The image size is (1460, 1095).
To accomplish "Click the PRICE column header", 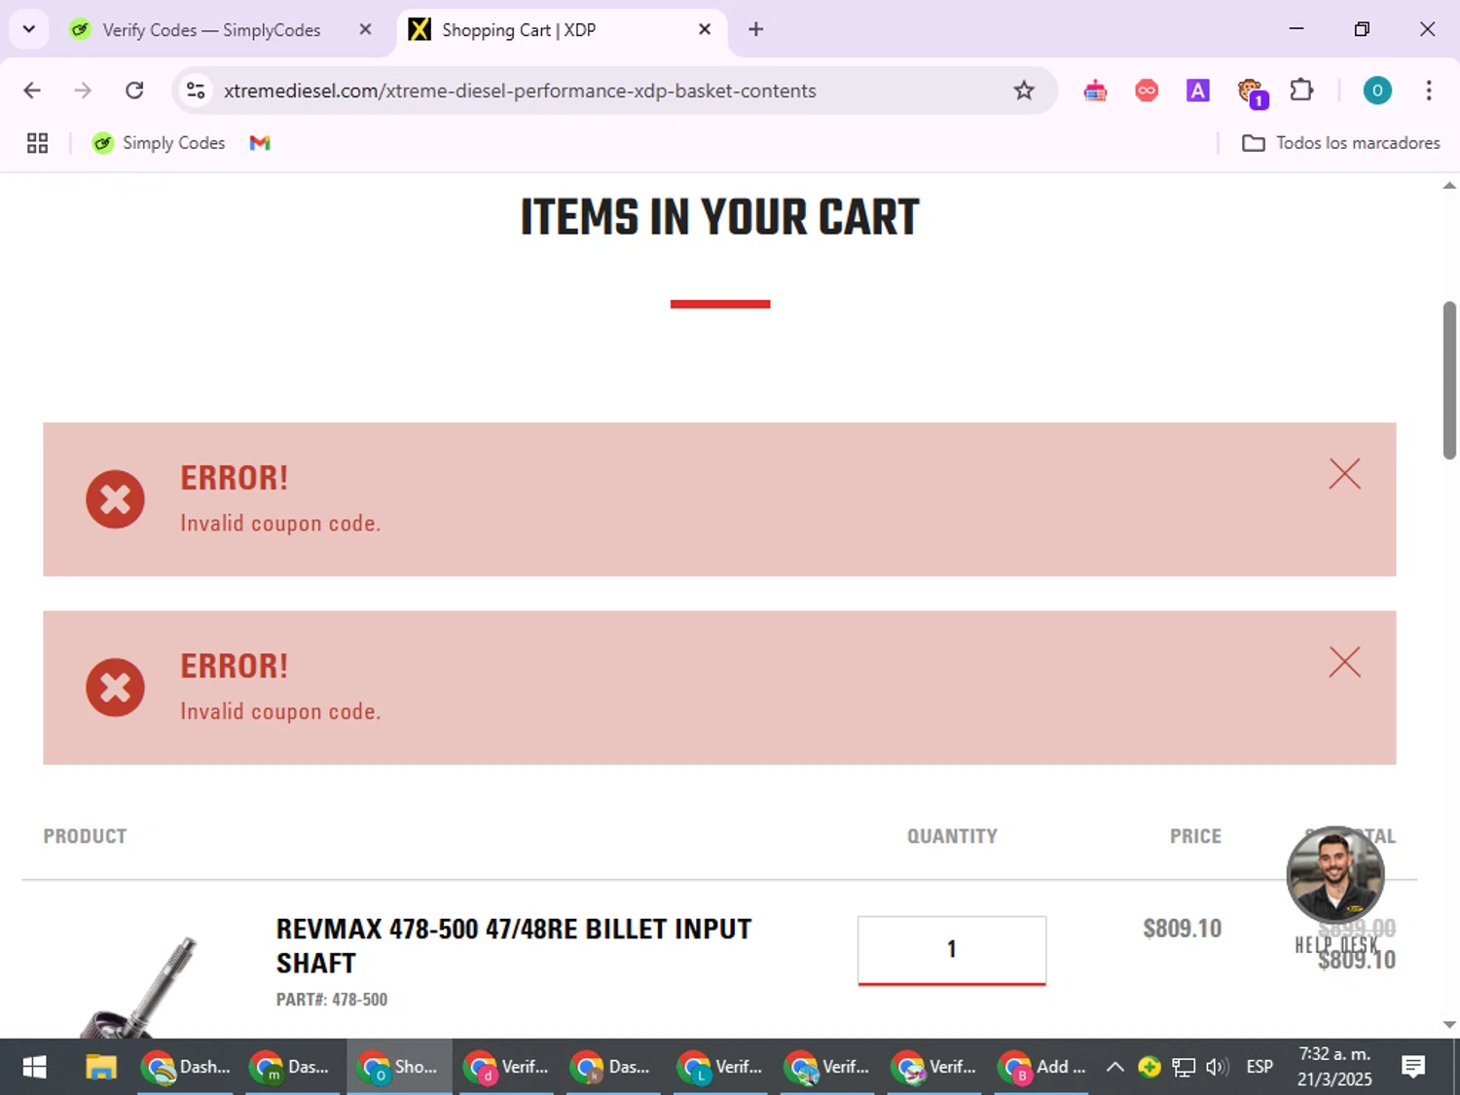I will (x=1195, y=836).
